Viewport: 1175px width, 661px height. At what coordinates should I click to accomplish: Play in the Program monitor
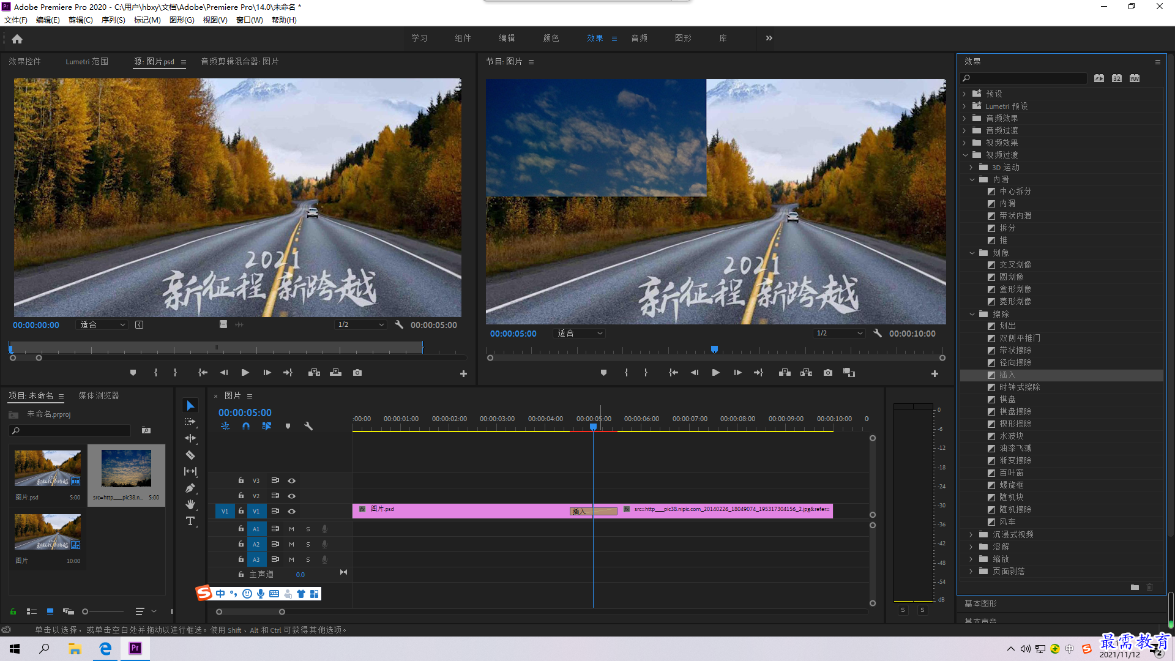click(x=715, y=373)
